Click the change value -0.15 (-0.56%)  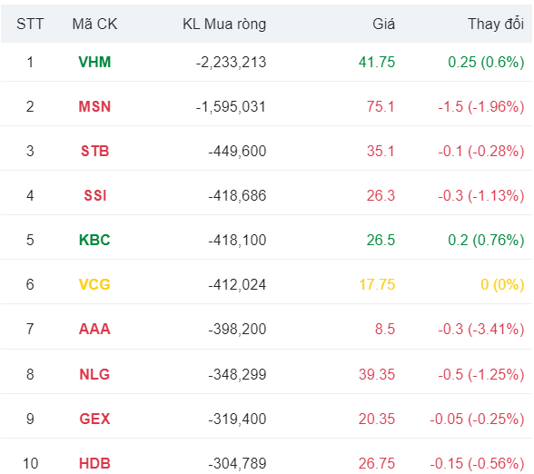pyautogui.click(x=477, y=464)
